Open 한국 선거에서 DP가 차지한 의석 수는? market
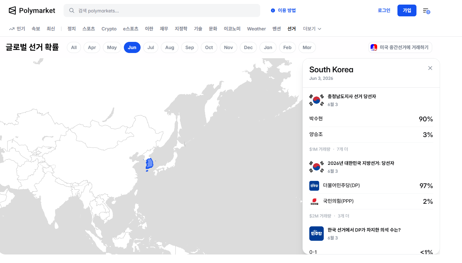 point(364,230)
